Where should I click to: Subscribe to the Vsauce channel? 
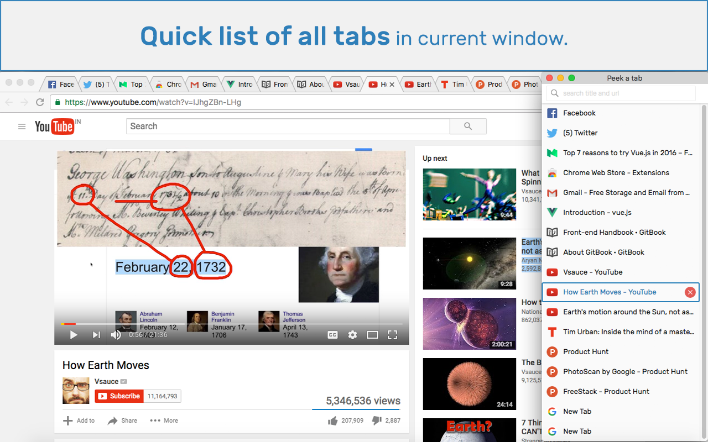[x=118, y=396]
